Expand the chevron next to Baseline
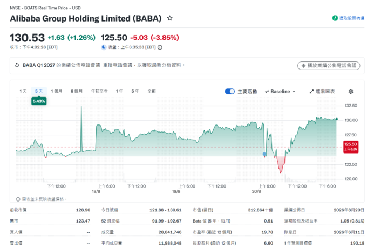367x250 pixels. pyautogui.click(x=294, y=92)
